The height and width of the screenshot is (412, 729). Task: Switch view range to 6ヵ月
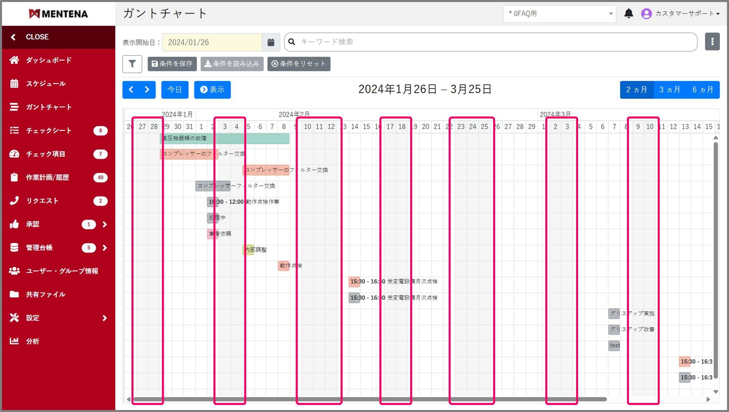pyautogui.click(x=703, y=90)
